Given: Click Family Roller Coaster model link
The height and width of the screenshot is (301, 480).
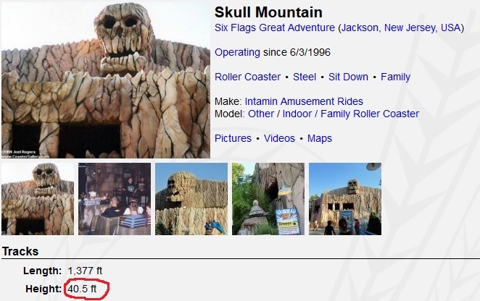Looking at the screenshot, I should pyautogui.click(x=370, y=114).
